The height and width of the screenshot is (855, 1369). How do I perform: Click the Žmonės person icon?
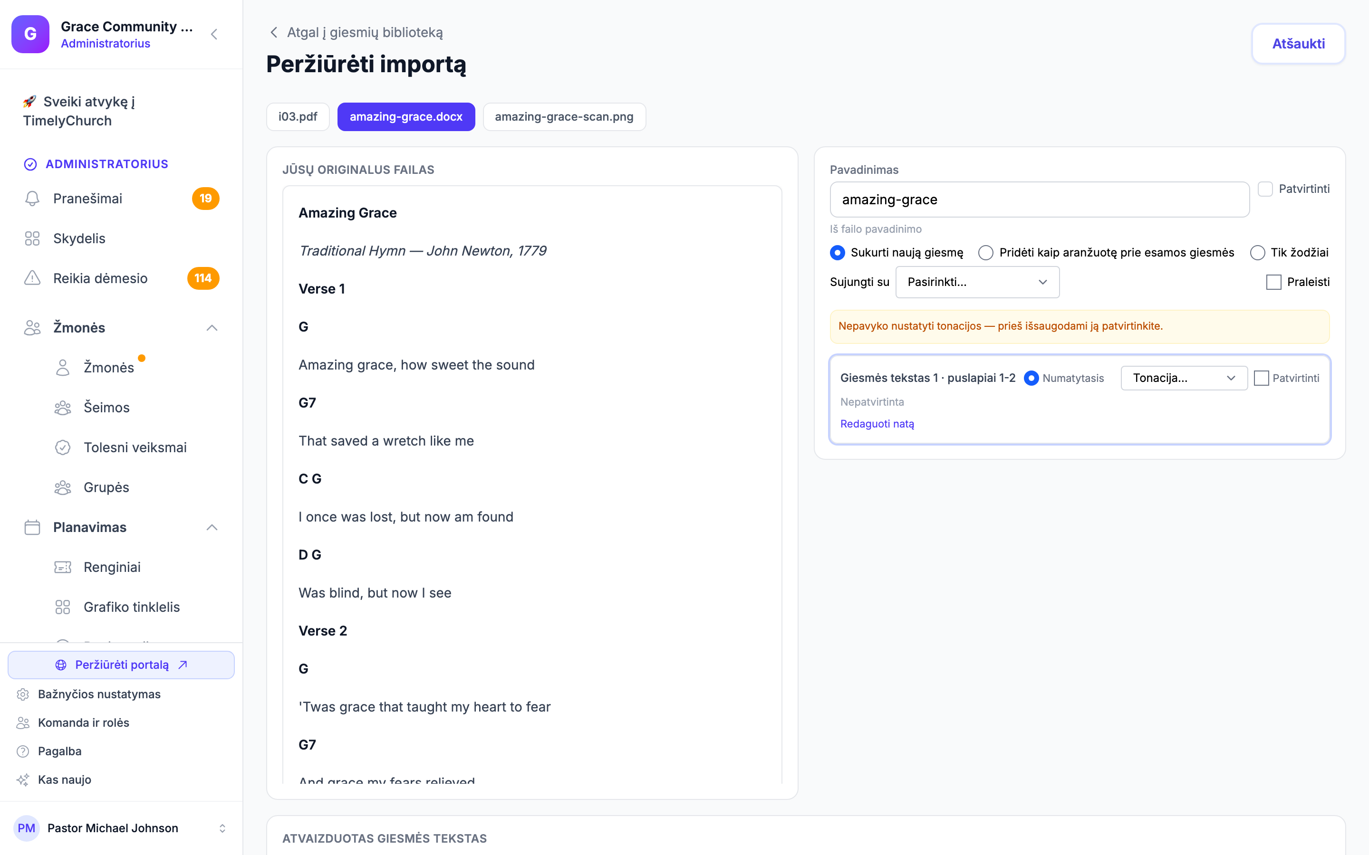pyautogui.click(x=63, y=368)
